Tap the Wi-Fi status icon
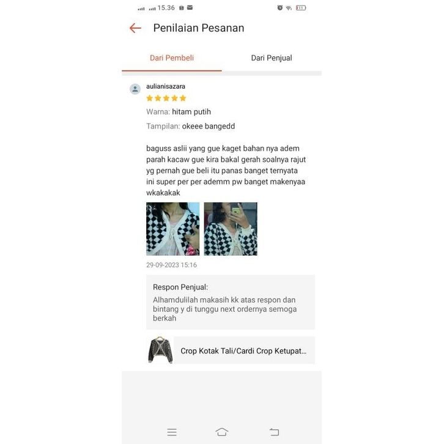This screenshot has height=444, width=444. tap(289, 8)
